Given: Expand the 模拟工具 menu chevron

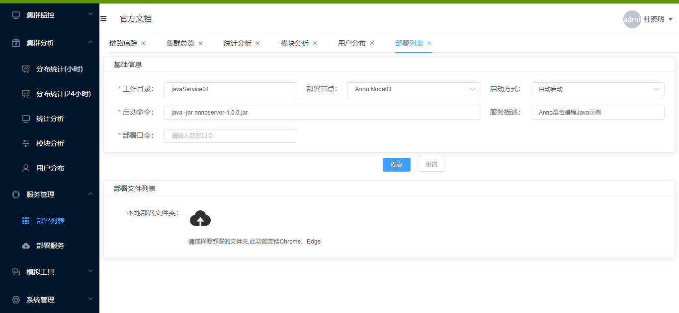Looking at the screenshot, I should [x=90, y=271].
